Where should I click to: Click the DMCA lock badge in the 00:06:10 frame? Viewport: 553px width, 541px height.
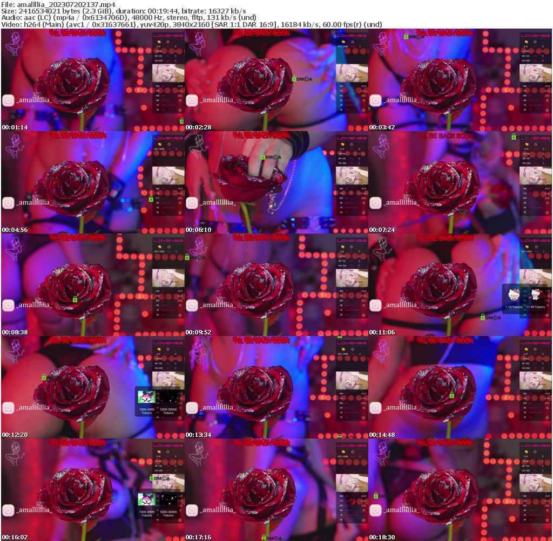(271, 157)
